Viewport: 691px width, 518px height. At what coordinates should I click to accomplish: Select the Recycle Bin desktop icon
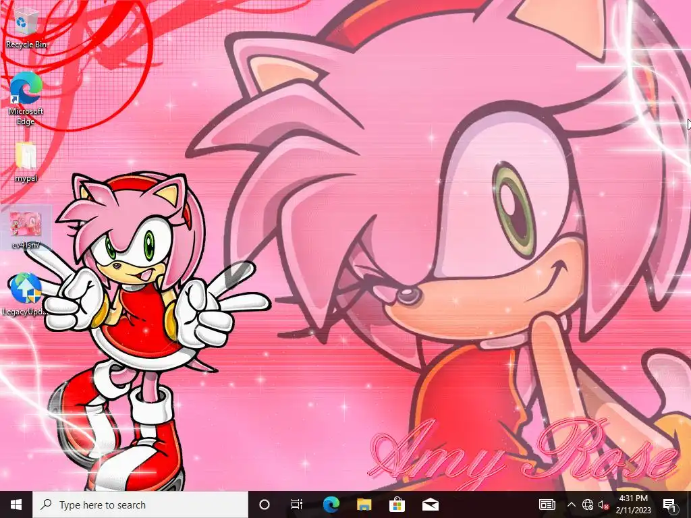(x=26, y=26)
